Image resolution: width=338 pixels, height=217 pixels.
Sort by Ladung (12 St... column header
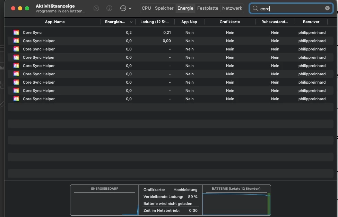pos(155,22)
